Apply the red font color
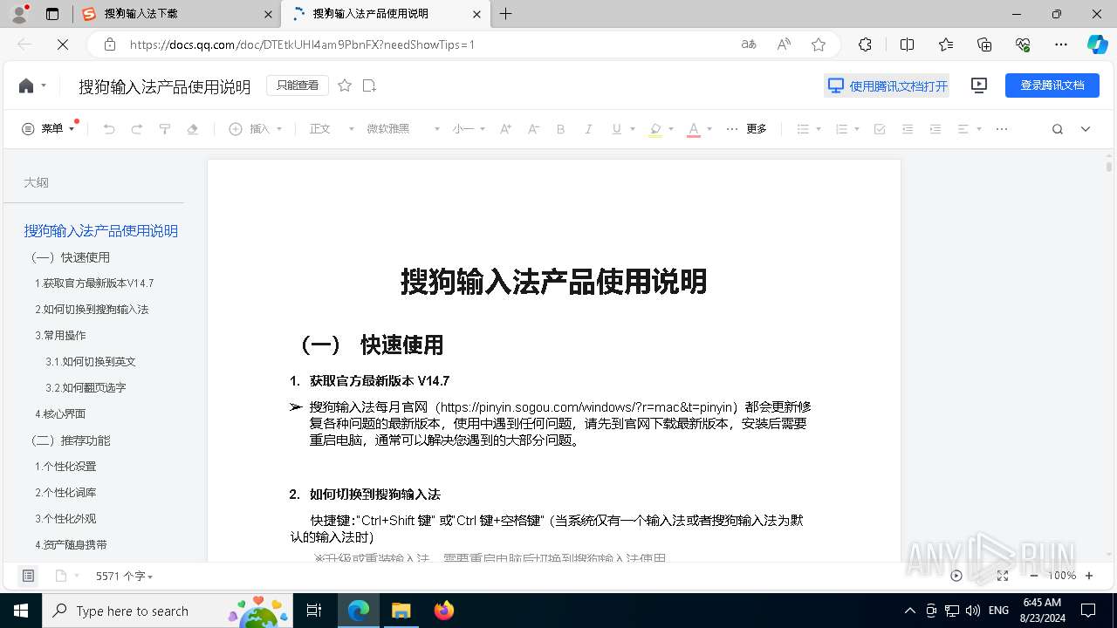This screenshot has height=628, width=1117. click(694, 129)
